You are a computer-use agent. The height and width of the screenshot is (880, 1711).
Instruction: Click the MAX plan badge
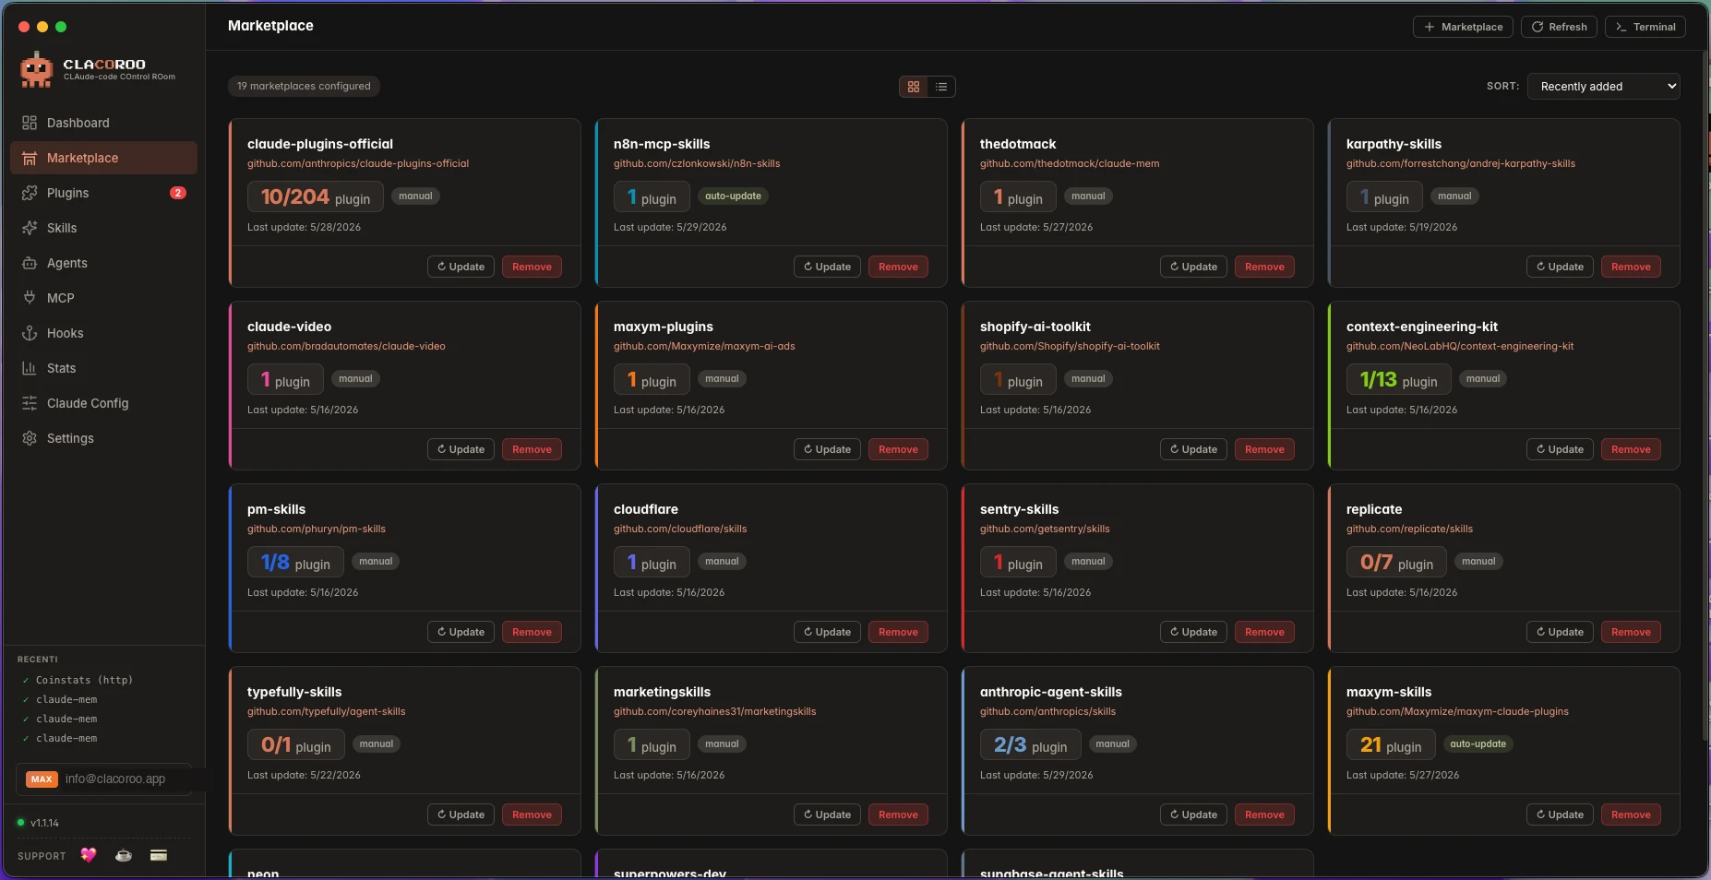tap(42, 779)
